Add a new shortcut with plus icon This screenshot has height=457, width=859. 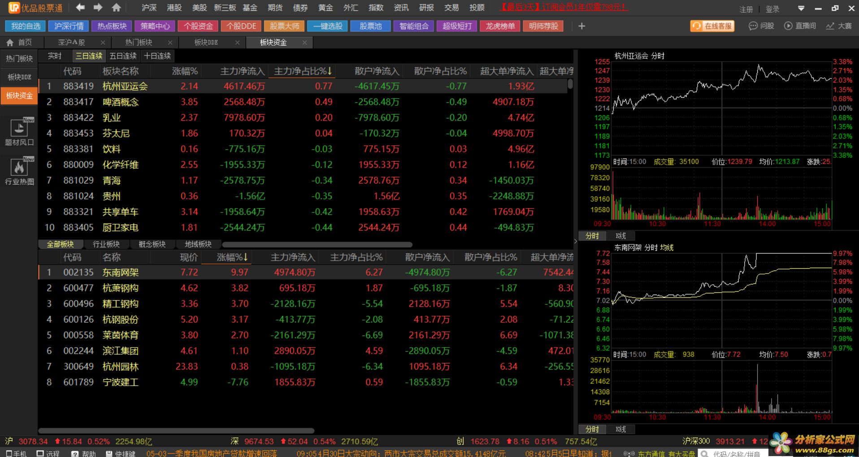581,26
